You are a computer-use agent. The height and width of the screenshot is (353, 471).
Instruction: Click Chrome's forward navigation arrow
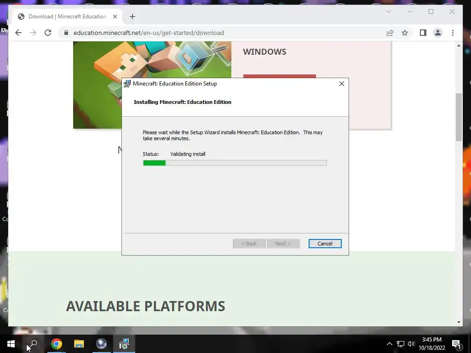pyautogui.click(x=33, y=33)
